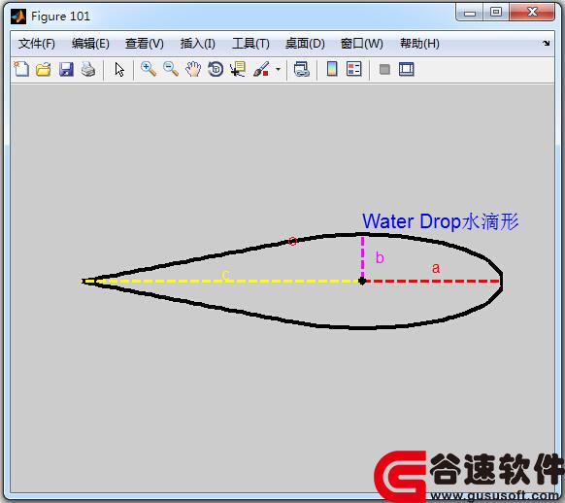Activate the Zoom In magnifier tool
The image size is (565, 503).
(x=149, y=69)
